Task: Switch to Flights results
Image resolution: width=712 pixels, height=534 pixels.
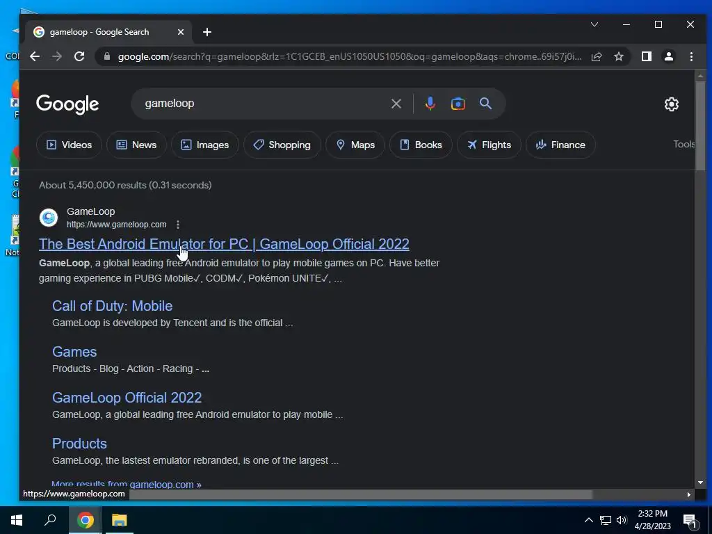Action: coord(489,145)
